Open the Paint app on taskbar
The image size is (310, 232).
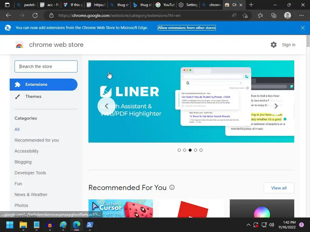pos(63,225)
